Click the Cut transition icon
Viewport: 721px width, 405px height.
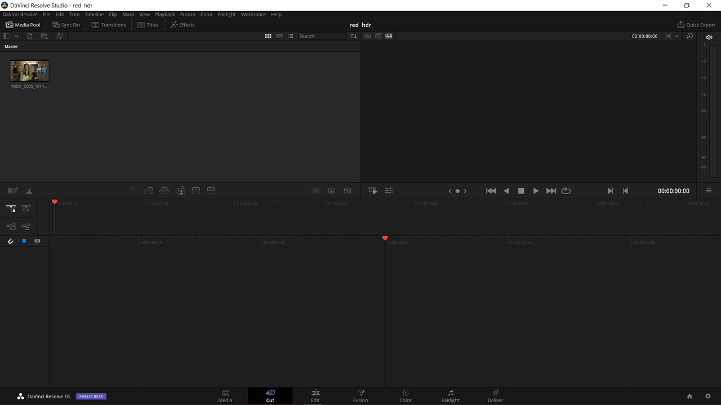316,191
